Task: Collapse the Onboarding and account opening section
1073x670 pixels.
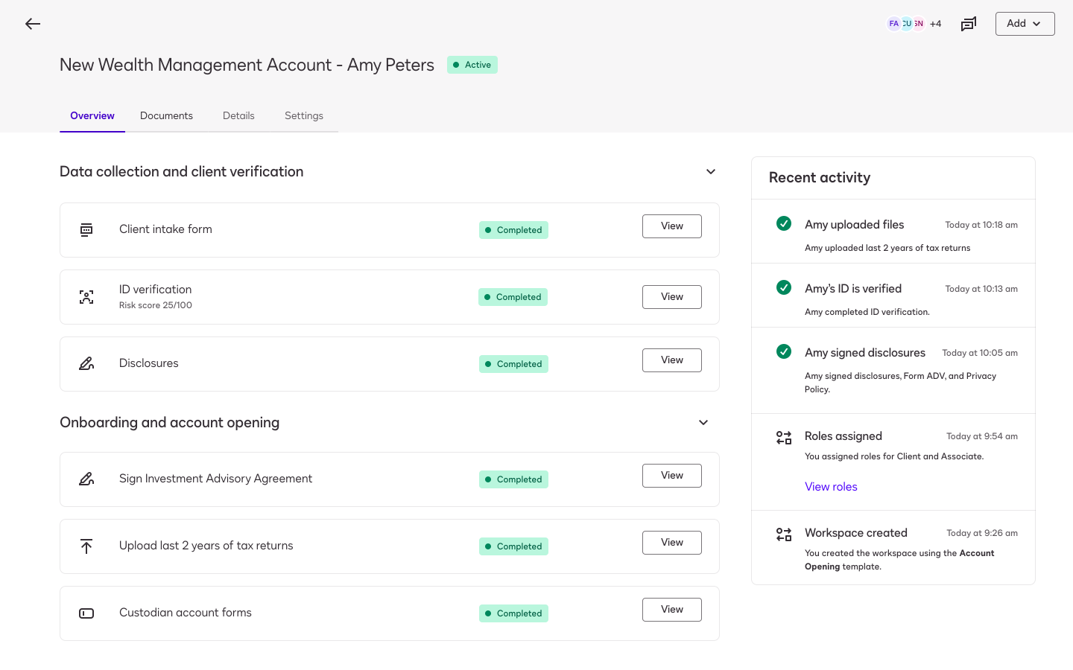Action: 703,422
